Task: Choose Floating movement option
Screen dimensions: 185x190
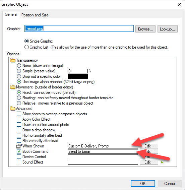Action: (19, 98)
